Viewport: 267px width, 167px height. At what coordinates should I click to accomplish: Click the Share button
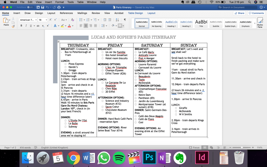(239, 13)
